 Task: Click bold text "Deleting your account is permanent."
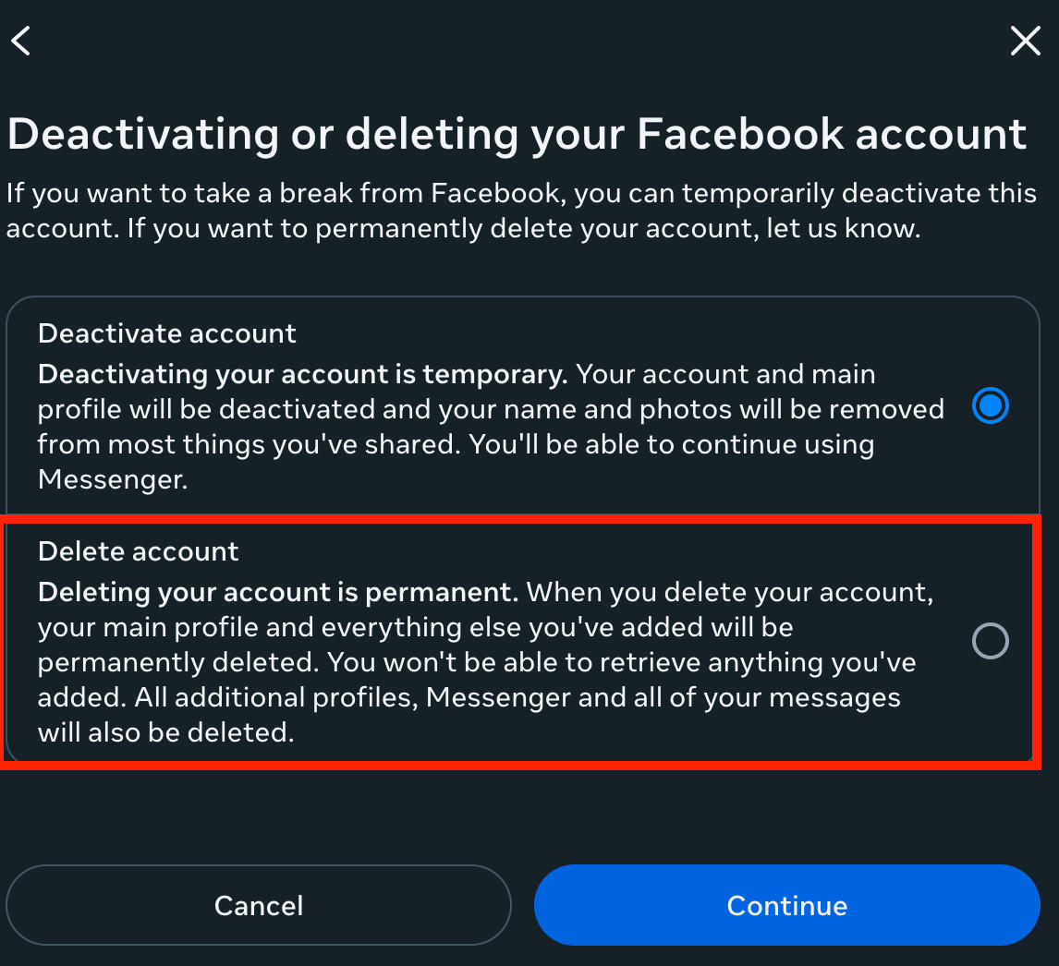pos(278,592)
